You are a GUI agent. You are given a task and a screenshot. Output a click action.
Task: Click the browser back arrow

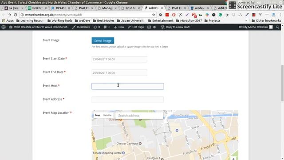4,15
